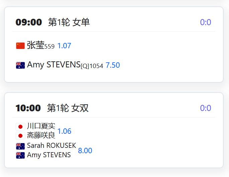The image size is (229, 177).
Task: Open Sarah ROKUSEK player page
Action: pos(52,145)
